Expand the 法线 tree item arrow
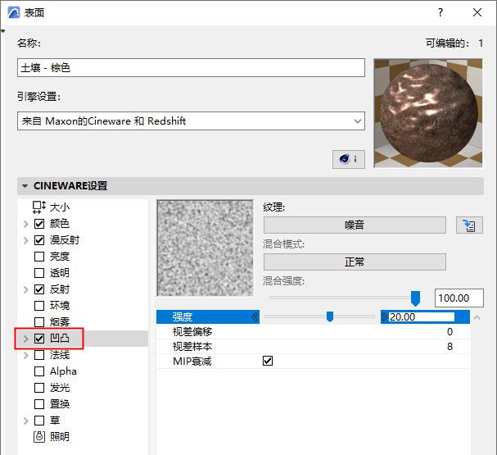Viewport: 497px width, 455px height. 26,355
